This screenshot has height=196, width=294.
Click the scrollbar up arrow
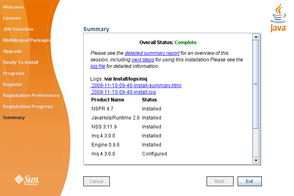click(x=256, y=37)
